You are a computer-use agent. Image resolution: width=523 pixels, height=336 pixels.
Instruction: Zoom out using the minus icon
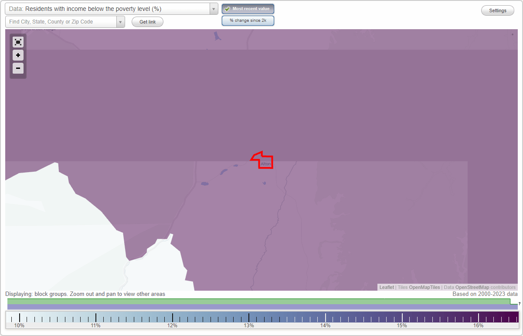pos(18,68)
